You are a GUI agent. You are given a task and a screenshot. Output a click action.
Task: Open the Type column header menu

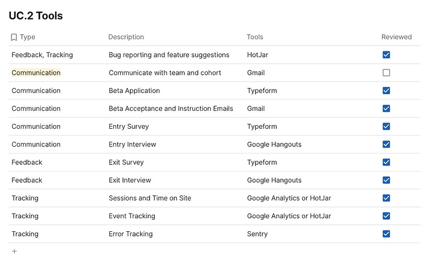coord(28,37)
